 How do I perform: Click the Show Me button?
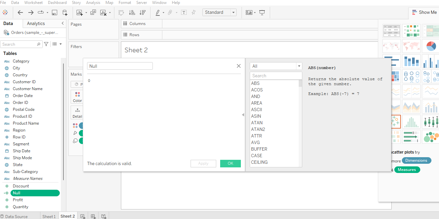pos(424,12)
